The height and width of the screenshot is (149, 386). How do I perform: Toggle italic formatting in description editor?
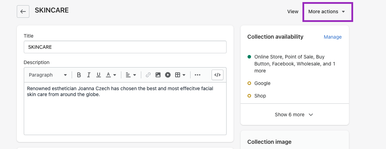coord(89,75)
